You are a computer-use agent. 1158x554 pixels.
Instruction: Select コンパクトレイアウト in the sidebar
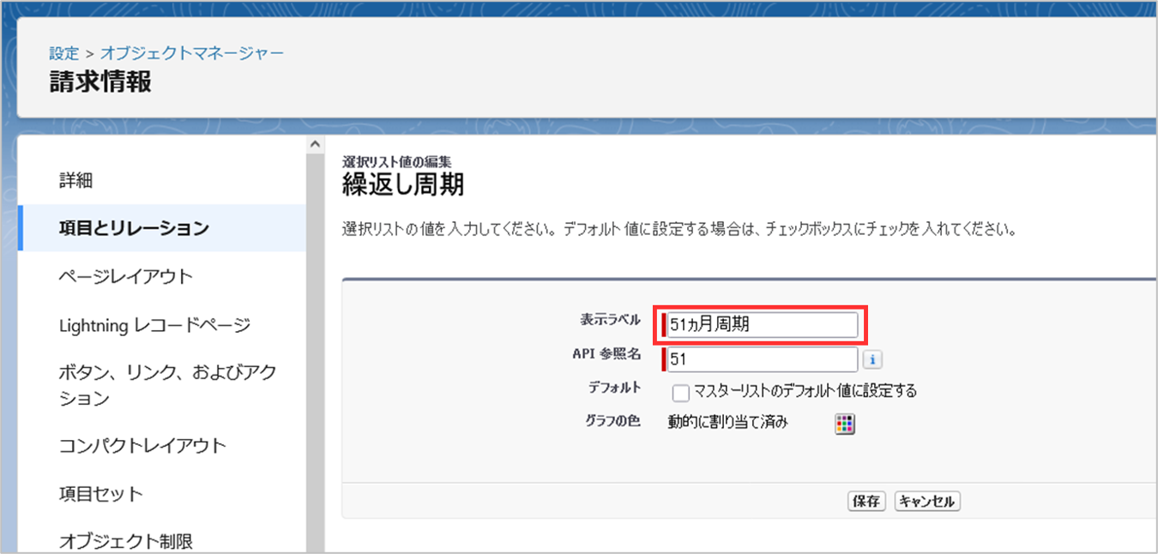click(x=142, y=445)
